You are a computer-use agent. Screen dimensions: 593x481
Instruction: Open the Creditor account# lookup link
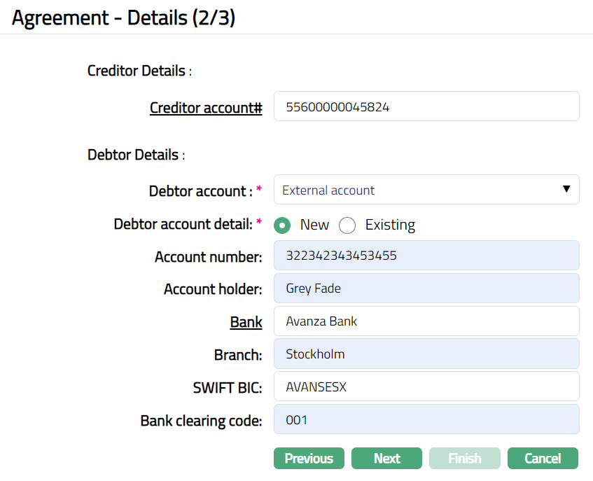tap(206, 108)
